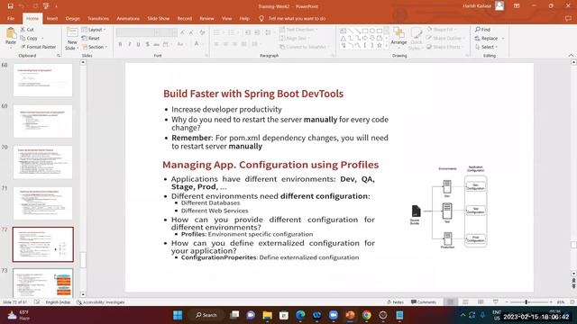The width and height of the screenshot is (577, 324).
Task: Collapse the ribbon with the chevron
Action: click(571, 55)
